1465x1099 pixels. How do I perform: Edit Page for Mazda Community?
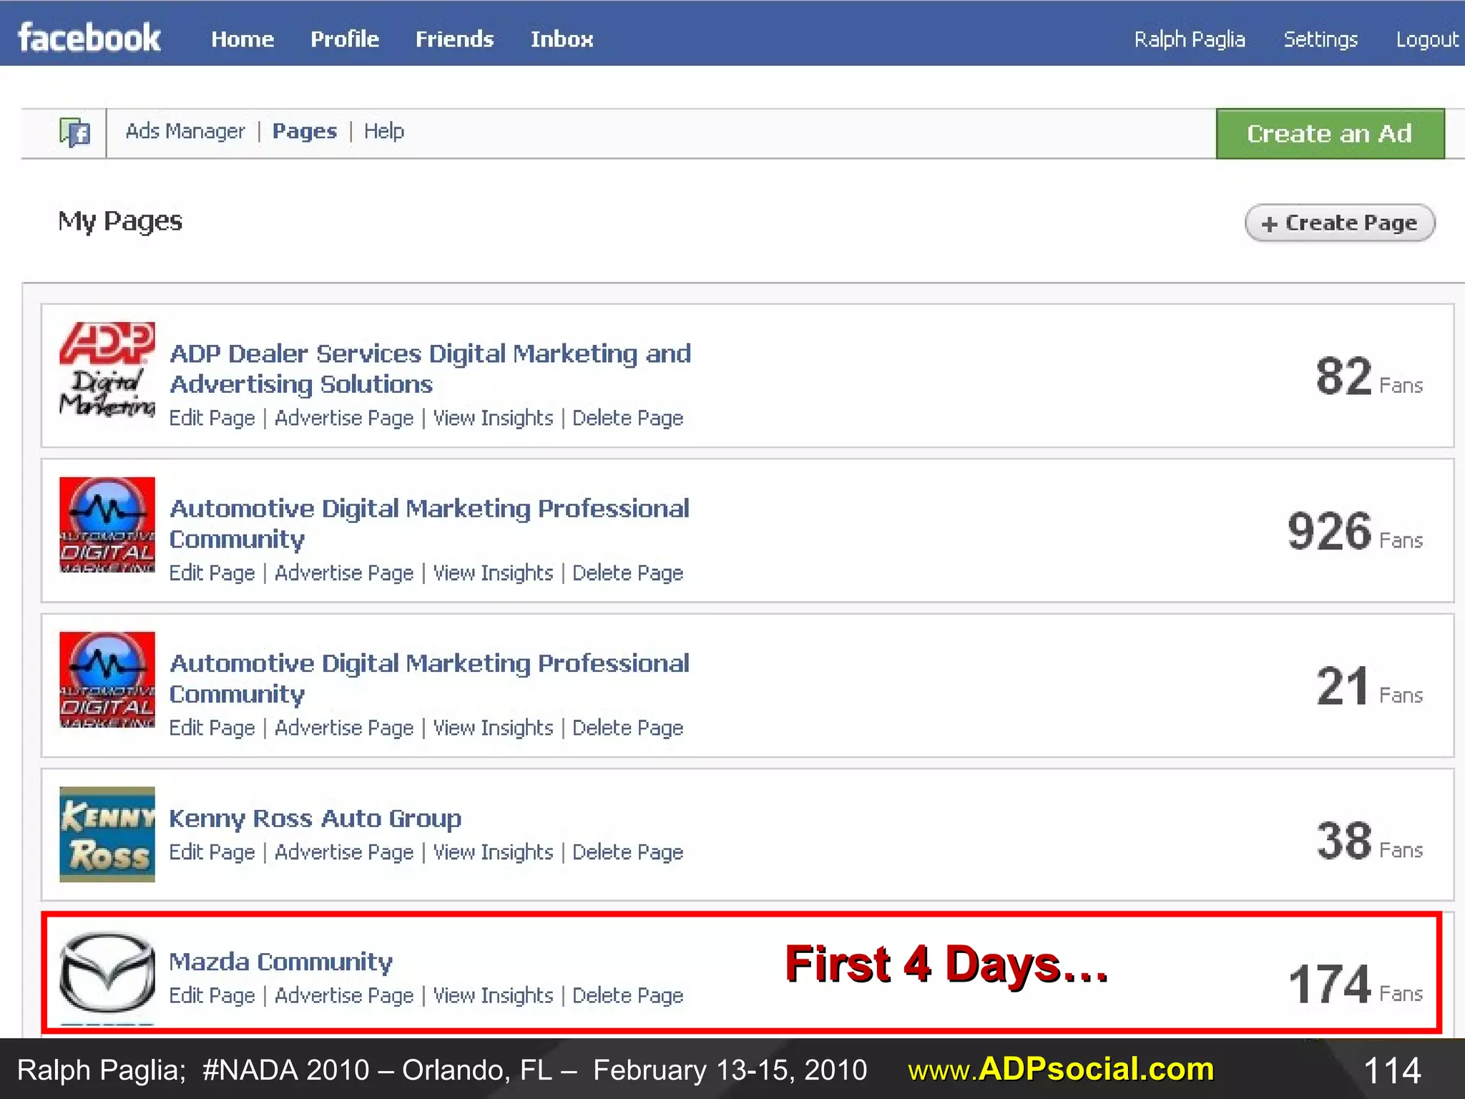click(x=212, y=995)
